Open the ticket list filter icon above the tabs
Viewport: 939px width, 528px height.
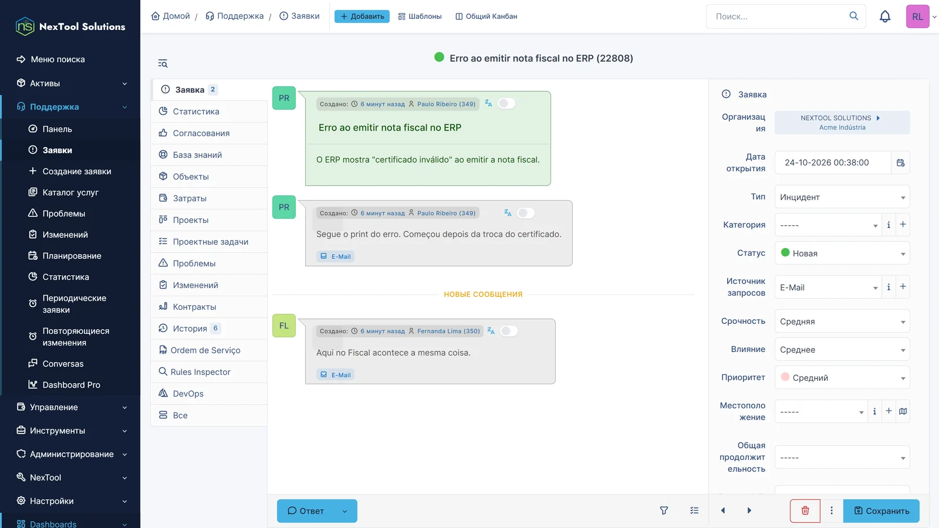[163, 63]
